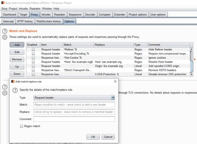Go to the HTTP history sub-tab
Viewport: 197px width, 144px height.
click(25, 21)
